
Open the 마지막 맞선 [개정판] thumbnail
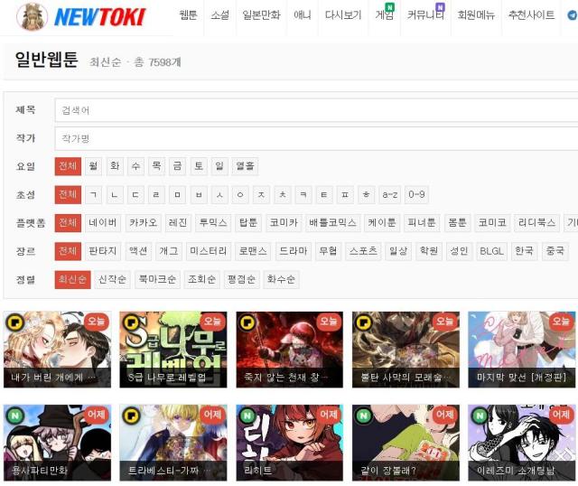coord(522,350)
